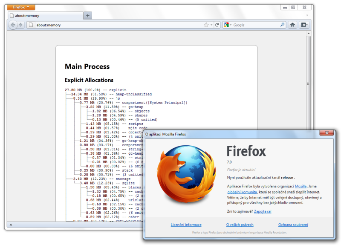Click the 3.40 MB sqlite row
The image size is (341, 245).
(107, 183)
